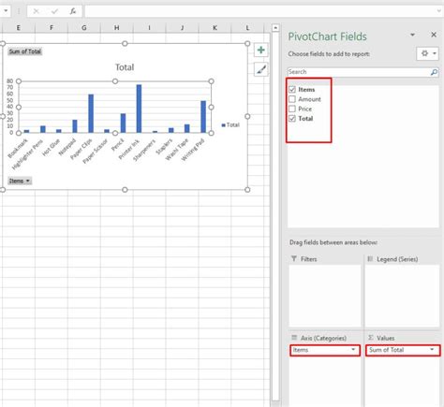Open the dropdown arrow beside the gear icon
The height and width of the screenshot is (407, 444).
[x=435, y=53]
